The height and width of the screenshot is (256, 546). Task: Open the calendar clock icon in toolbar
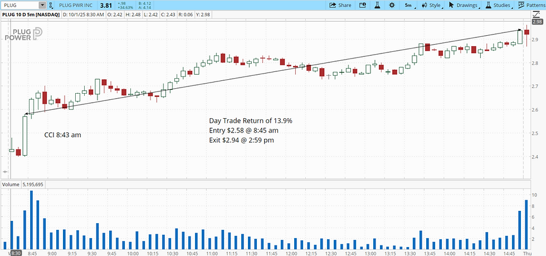click(363, 5)
